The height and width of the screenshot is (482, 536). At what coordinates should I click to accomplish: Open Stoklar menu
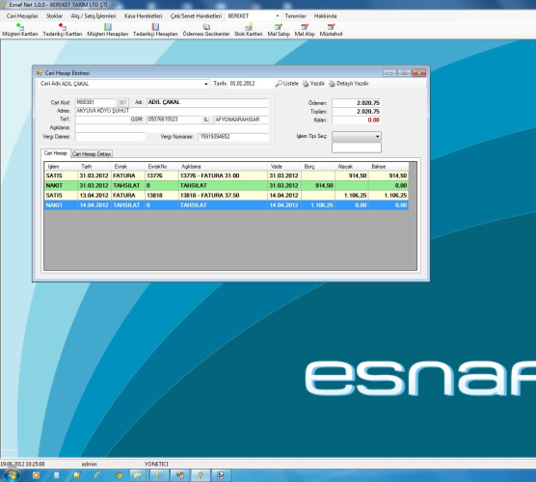pos(54,16)
